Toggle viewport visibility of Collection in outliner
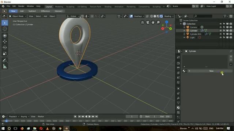234x131 pixels. tap(220, 24)
